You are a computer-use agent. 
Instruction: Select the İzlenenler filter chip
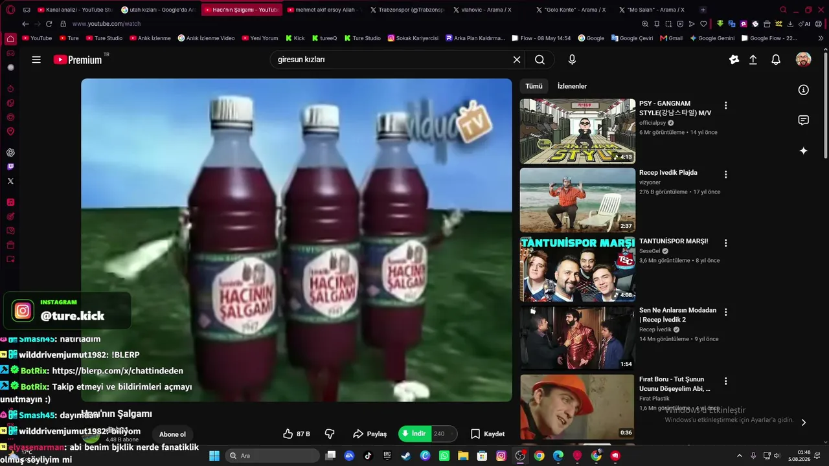(572, 86)
